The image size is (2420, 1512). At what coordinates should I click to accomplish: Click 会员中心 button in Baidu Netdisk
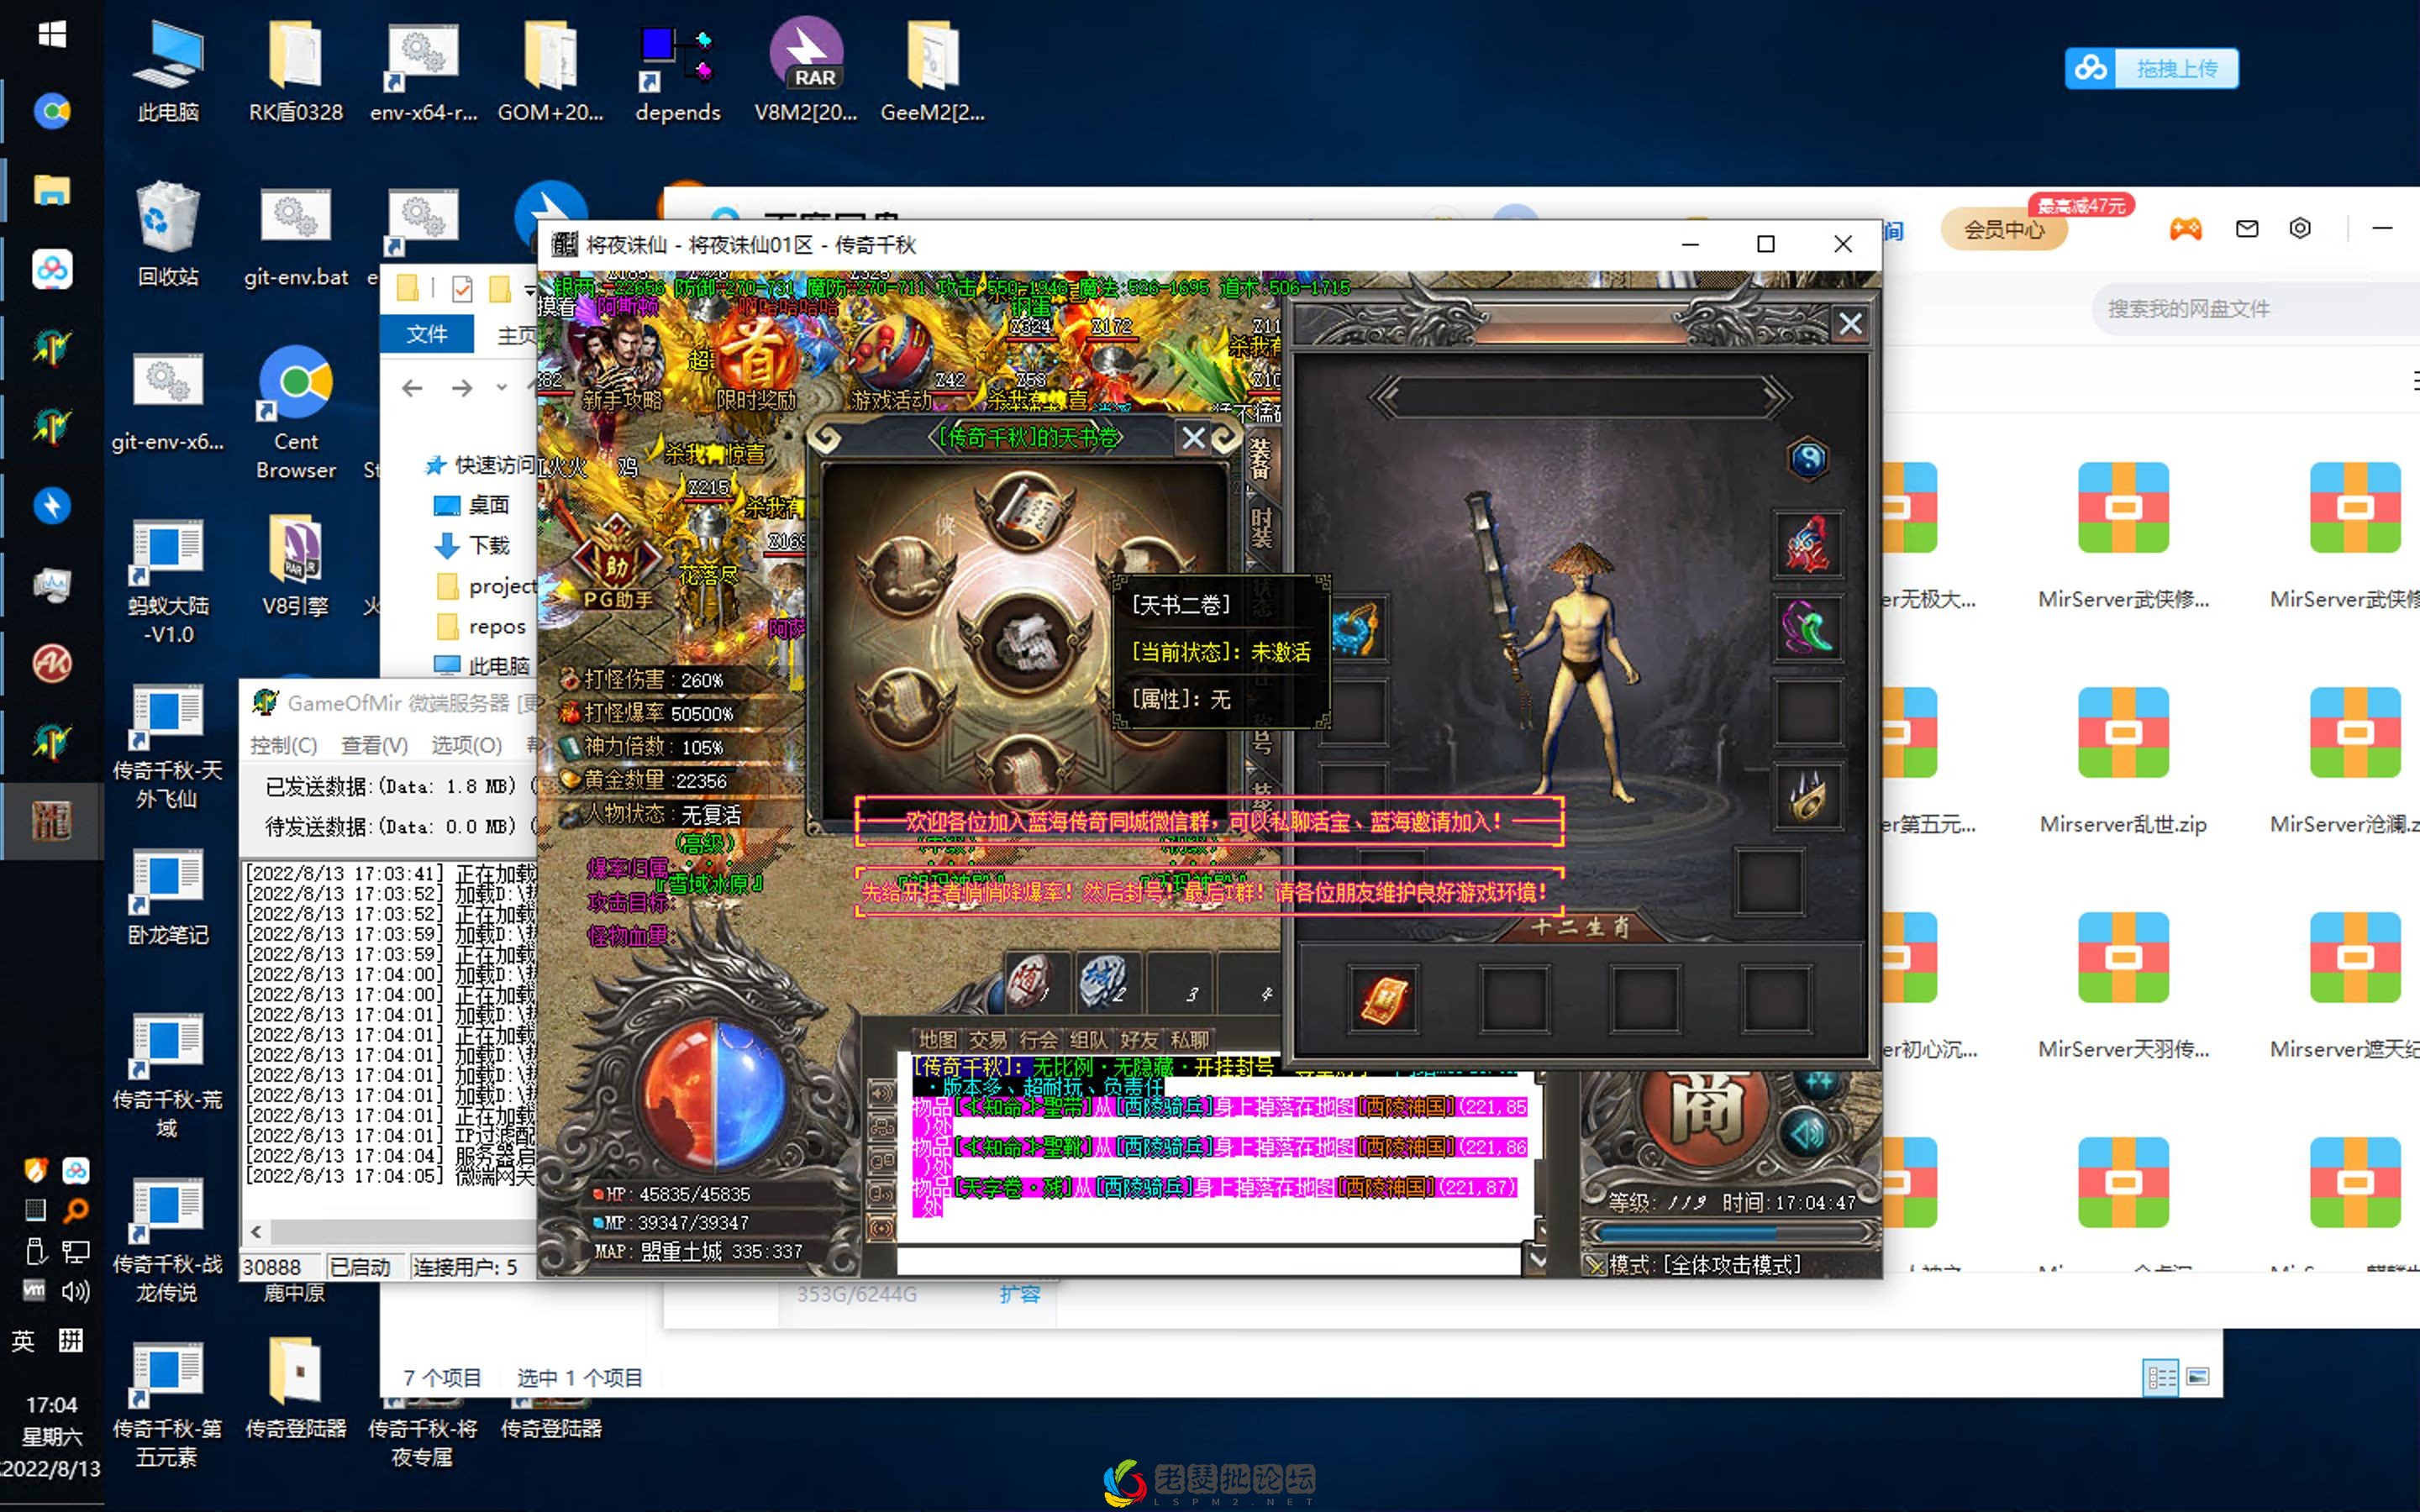tap(2004, 230)
